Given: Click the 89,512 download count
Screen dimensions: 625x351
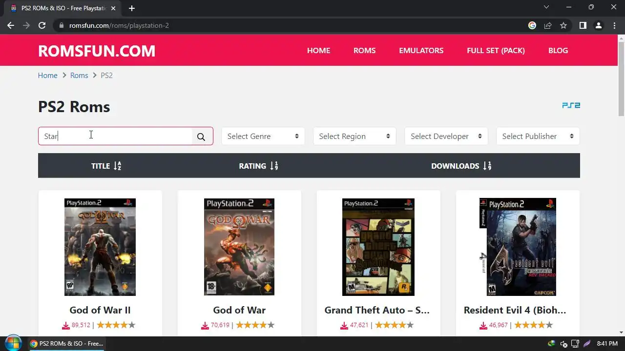Looking at the screenshot, I should [81, 325].
